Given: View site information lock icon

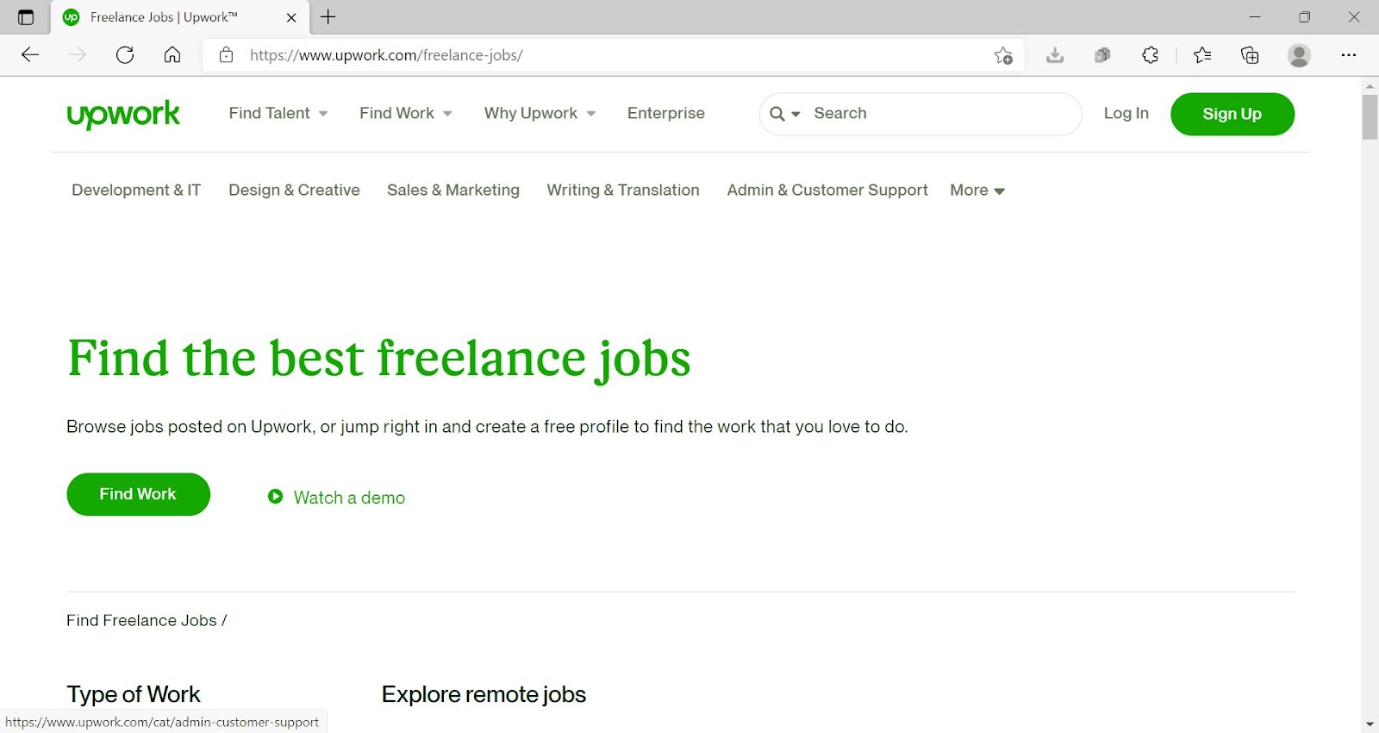Looking at the screenshot, I should (x=226, y=55).
